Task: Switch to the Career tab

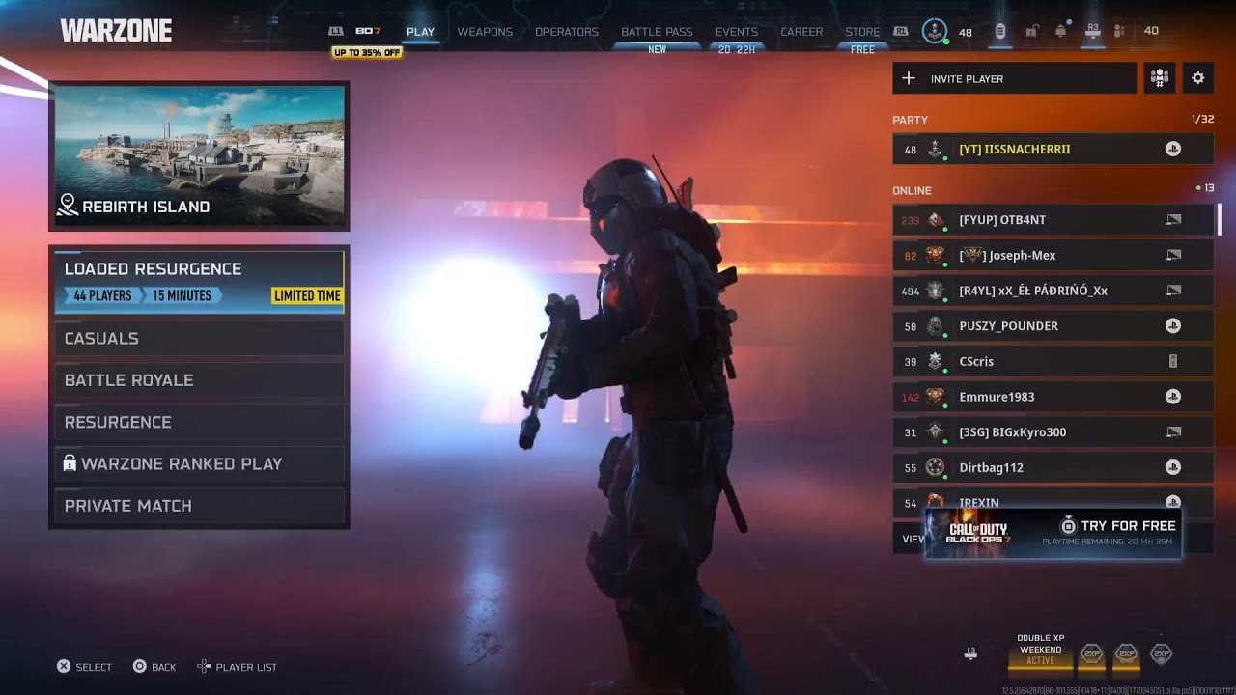Action: click(801, 32)
